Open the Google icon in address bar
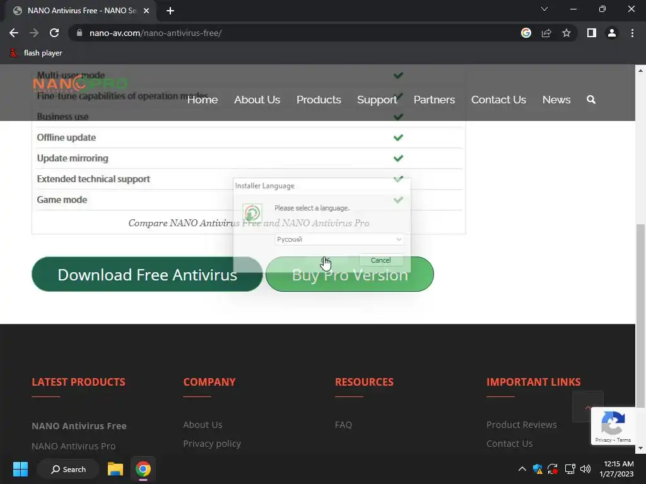This screenshot has height=484, width=646. click(526, 33)
